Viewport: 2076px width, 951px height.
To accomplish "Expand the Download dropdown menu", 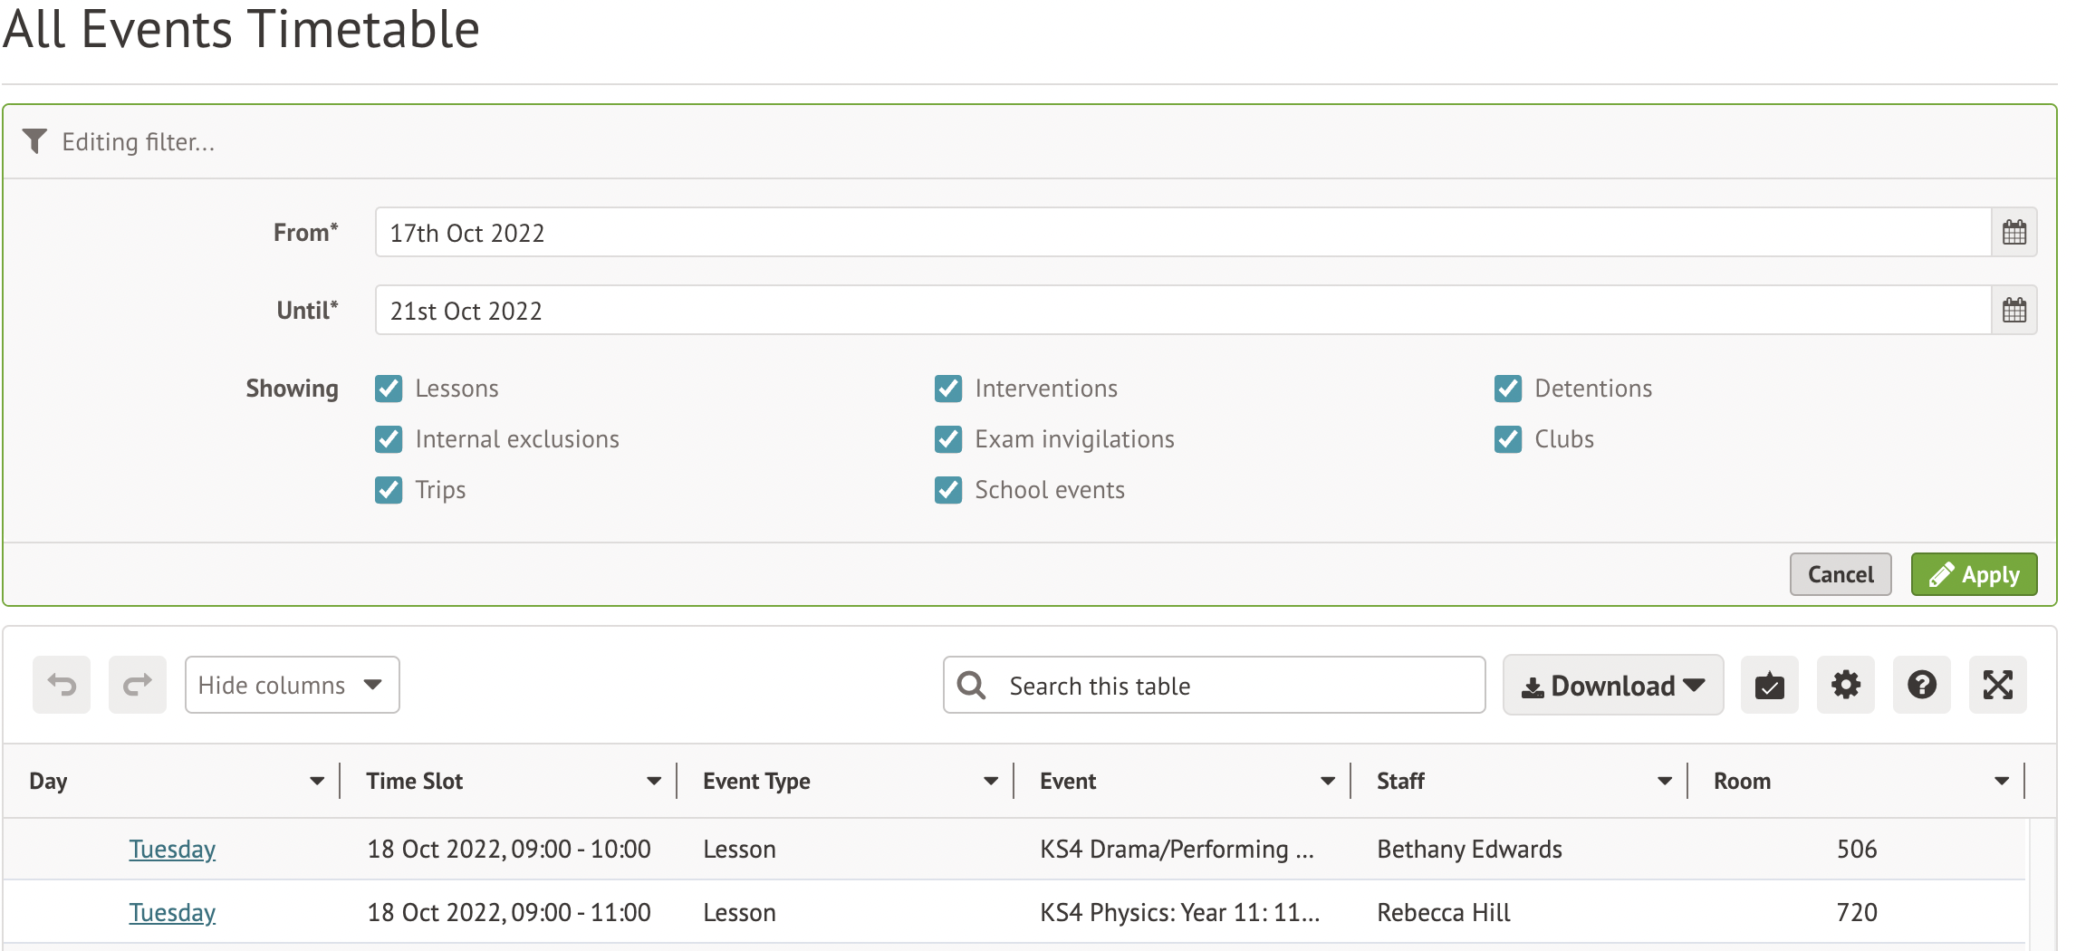I will pos(1612,686).
